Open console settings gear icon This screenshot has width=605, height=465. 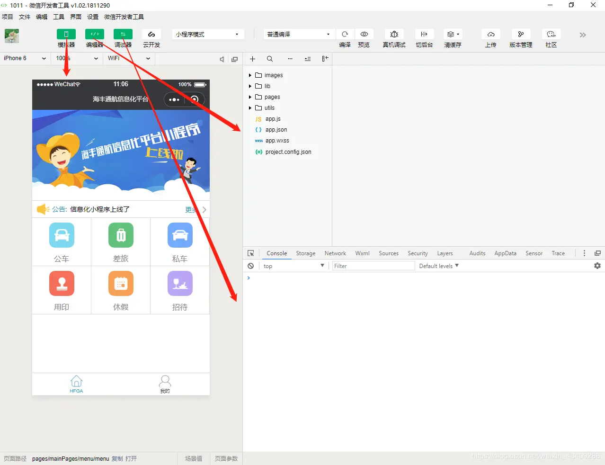point(597,266)
